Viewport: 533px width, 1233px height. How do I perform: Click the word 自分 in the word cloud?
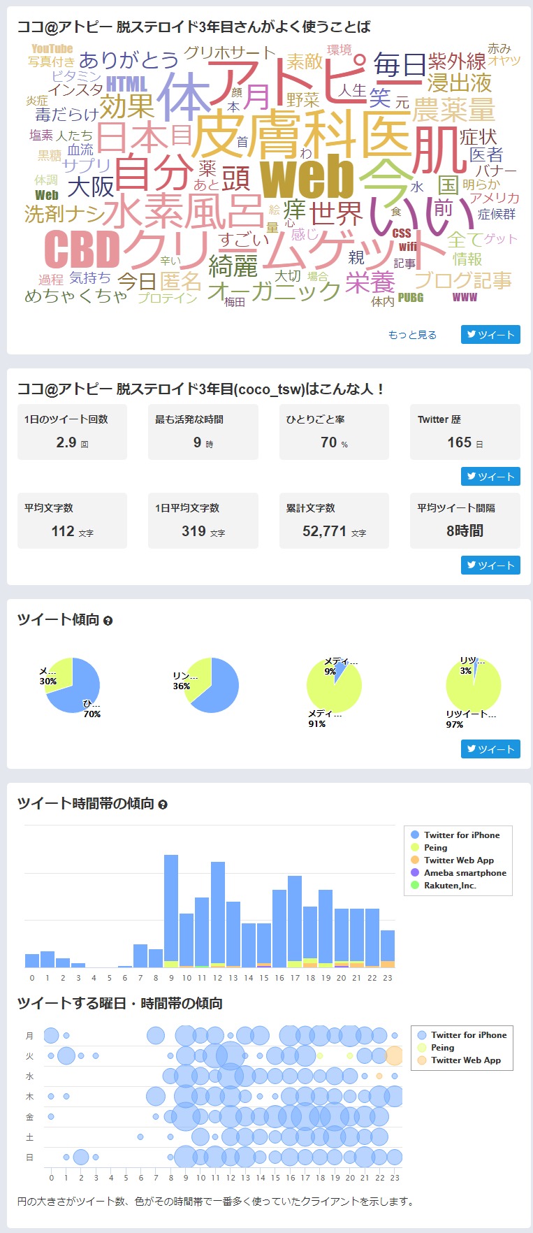[x=152, y=173]
